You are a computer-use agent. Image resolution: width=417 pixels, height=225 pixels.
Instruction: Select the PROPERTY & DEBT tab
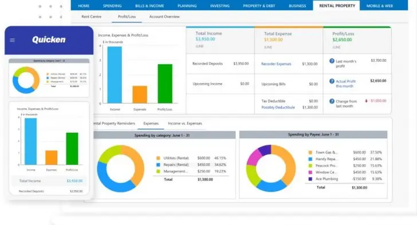coord(259,6)
